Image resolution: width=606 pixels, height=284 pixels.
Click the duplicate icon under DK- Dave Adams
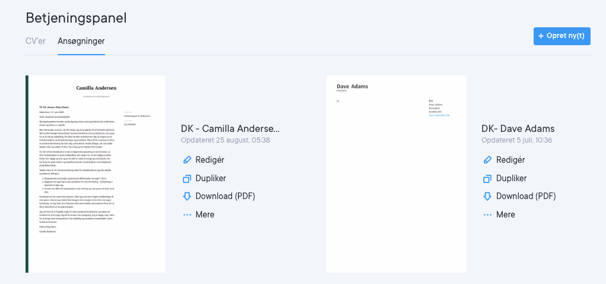(488, 178)
